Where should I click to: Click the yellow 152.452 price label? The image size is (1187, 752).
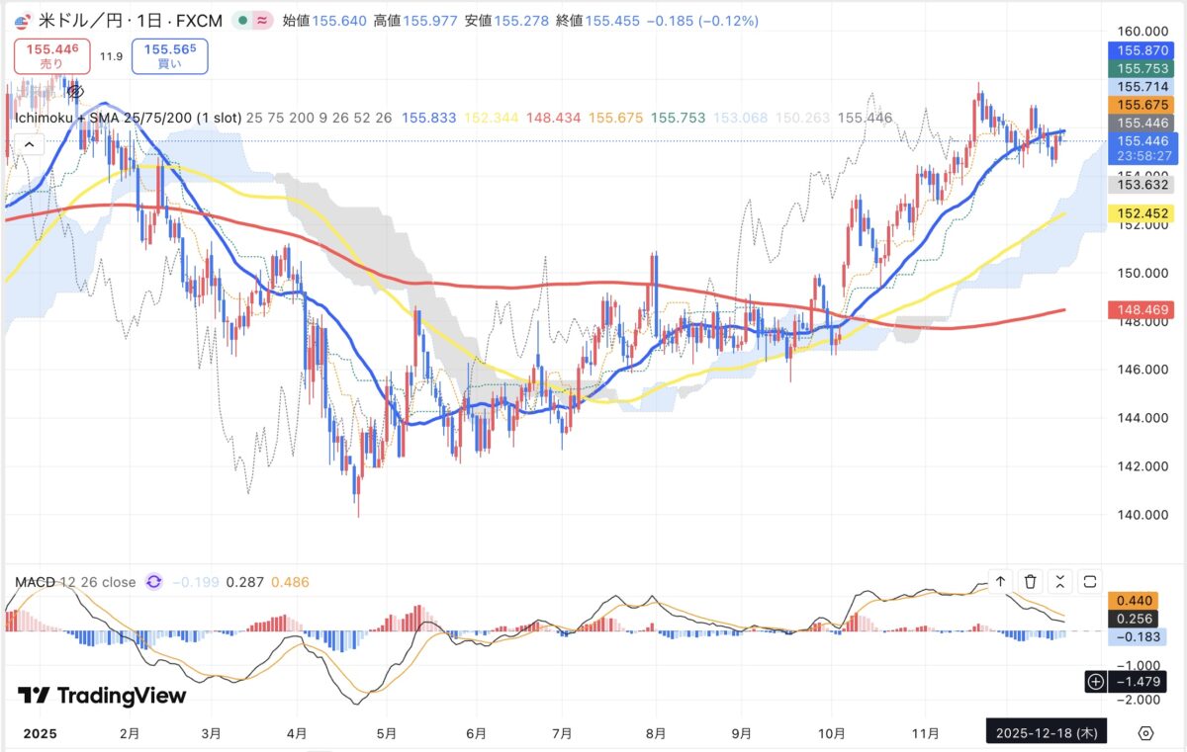1143,213
